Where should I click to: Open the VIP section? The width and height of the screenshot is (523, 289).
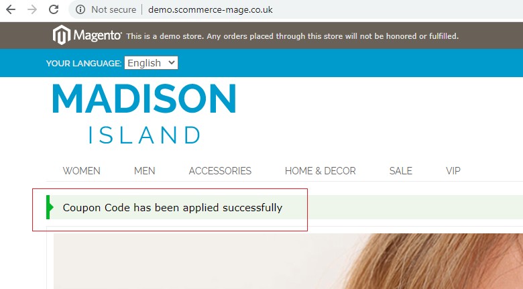point(453,171)
